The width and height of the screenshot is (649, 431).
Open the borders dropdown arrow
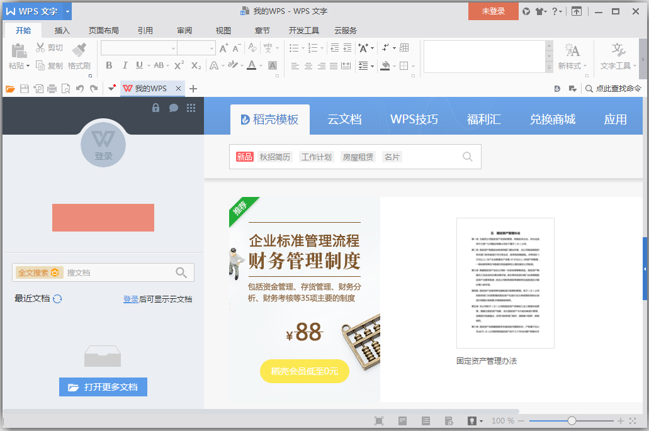point(413,66)
